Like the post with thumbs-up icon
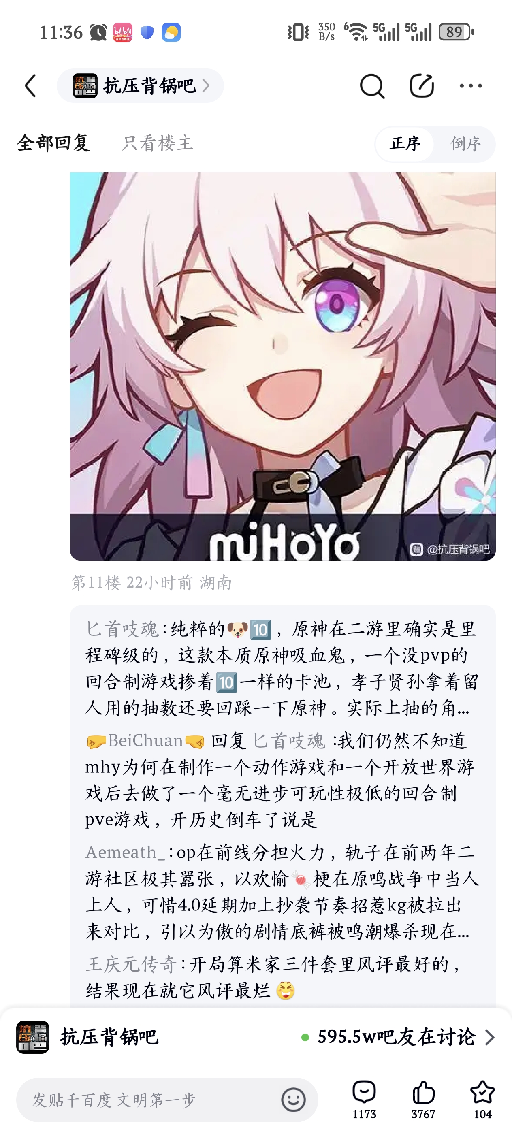This screenshot has height=1134, width=512. coord(423,1099)
